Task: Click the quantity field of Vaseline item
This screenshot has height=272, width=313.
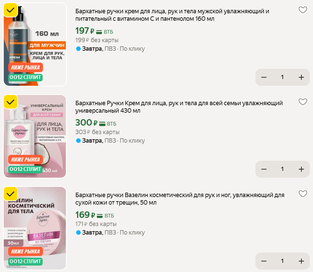Action: [282, 261]
